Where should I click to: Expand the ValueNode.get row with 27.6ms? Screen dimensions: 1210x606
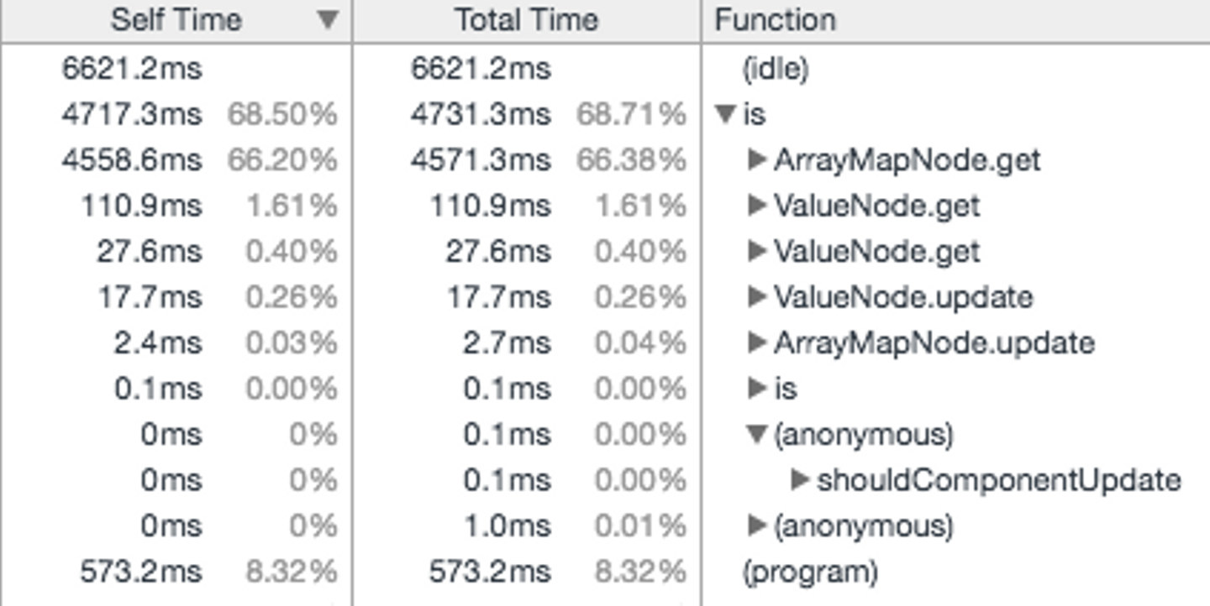pyautogui.click(x=757, y=251)
